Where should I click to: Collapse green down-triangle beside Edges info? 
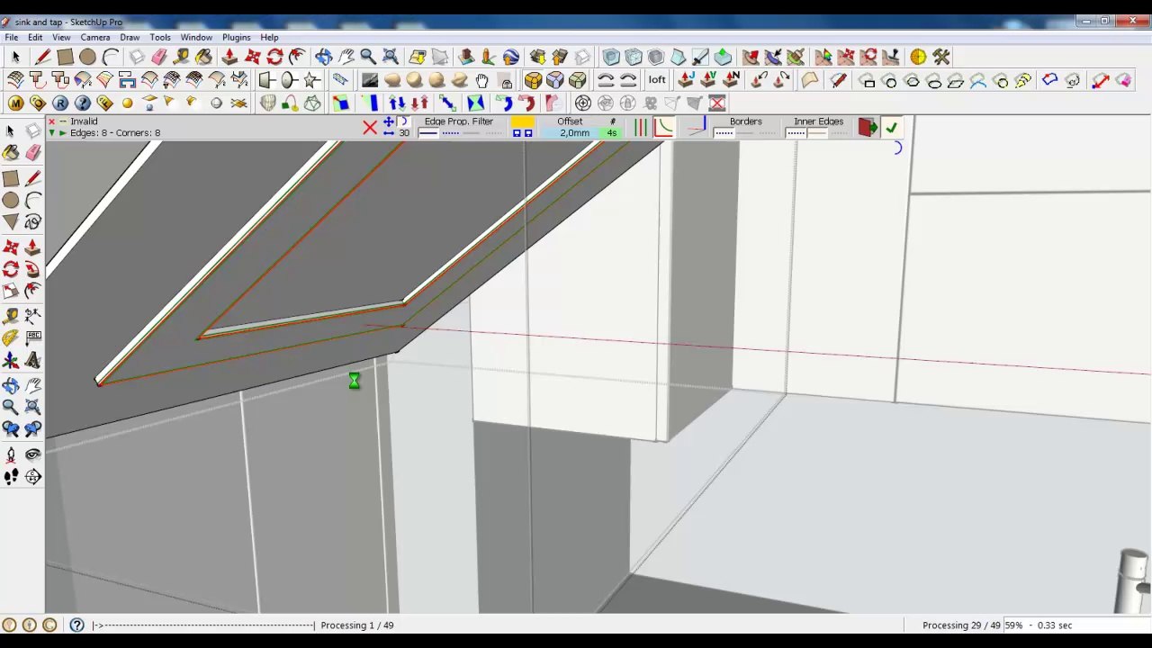coord(51,133)
